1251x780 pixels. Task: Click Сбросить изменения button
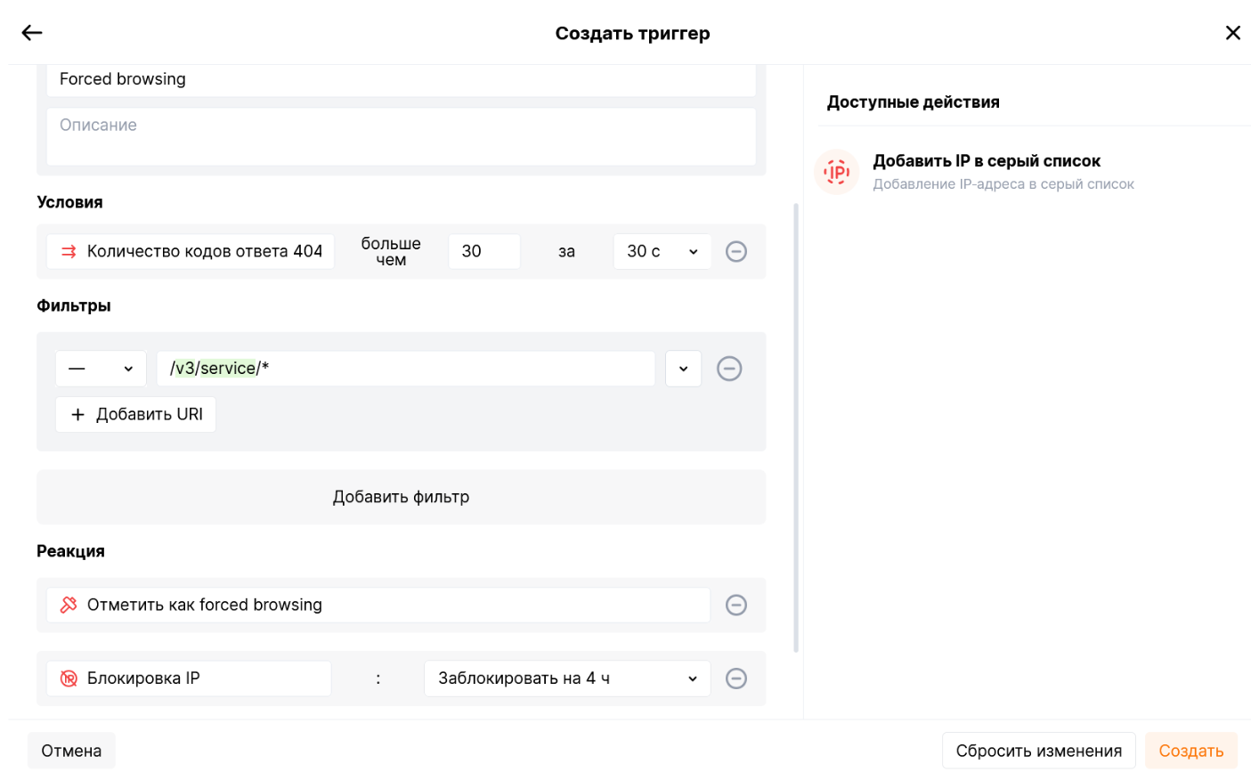click(x=1039, y=751)
